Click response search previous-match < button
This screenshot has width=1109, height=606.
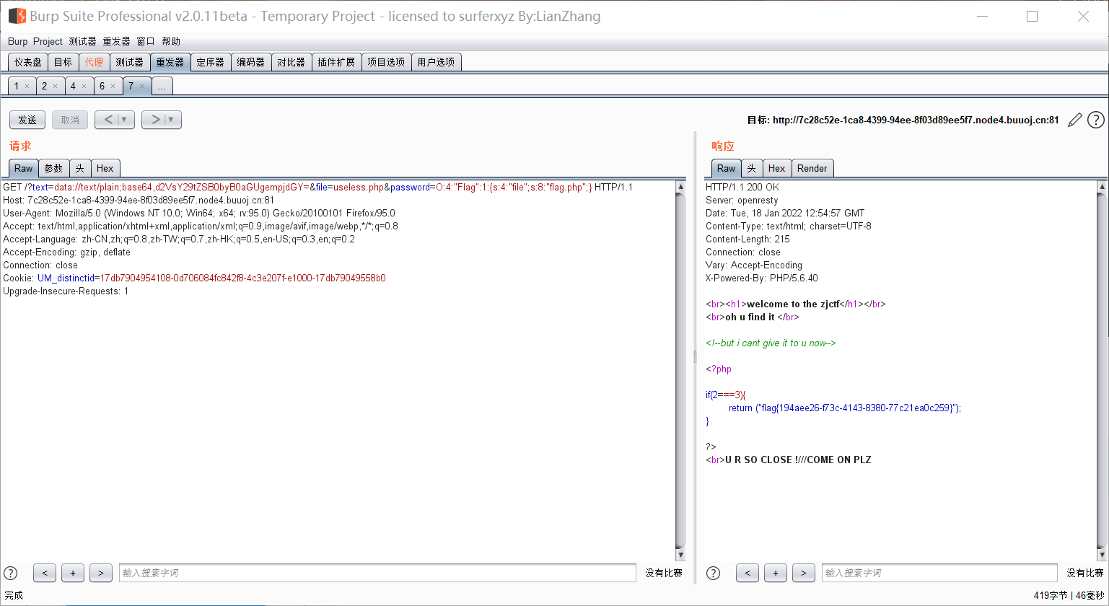click(747, 573)
